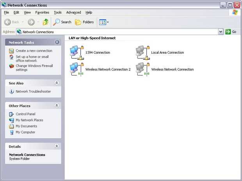Open the View menu
This screenshot has height=181, width=242.
click(27, 12)
